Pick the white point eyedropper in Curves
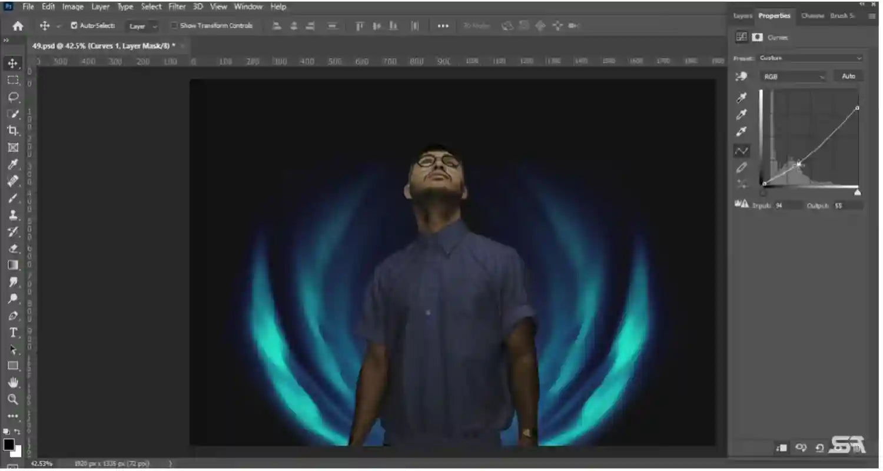Image resolution: width=883 pixels, height=471 pixels. (742, 131)
